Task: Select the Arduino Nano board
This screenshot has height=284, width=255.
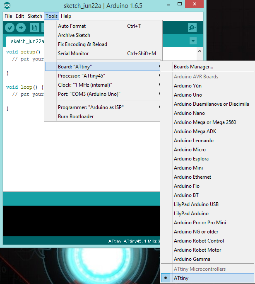Action: [x=207, y=113]
